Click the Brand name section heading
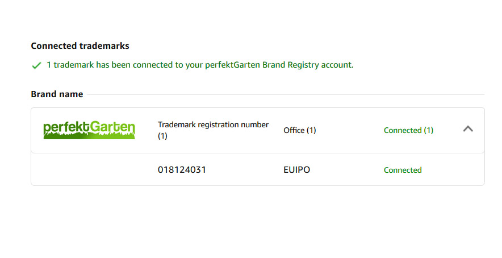Screen dimensions: 502x258 click(x=57, y=94)
